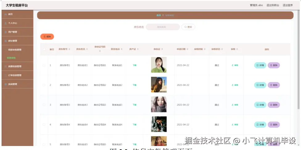301x150 pixels.
Task: Download 房产证 for row 房东账号3
Action: click(134, 105)
